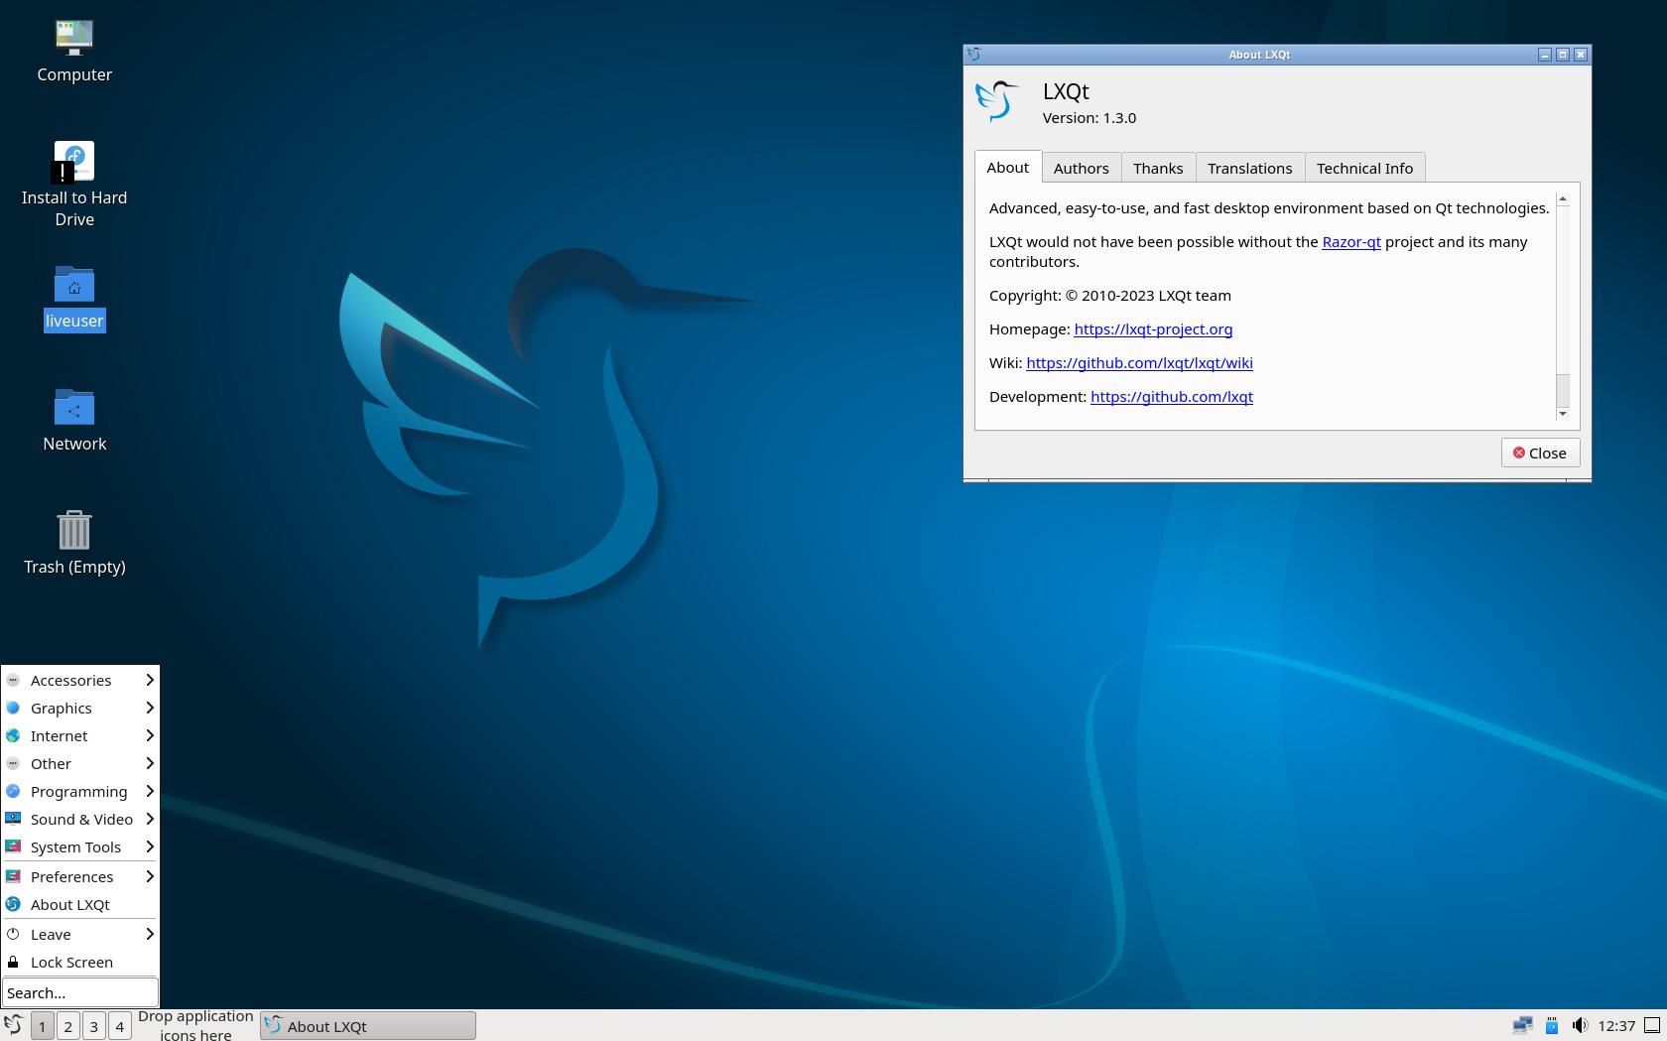Click the LXQt hummingbird logo in About dialog
1667x1041 pixels.
(997, 101)
